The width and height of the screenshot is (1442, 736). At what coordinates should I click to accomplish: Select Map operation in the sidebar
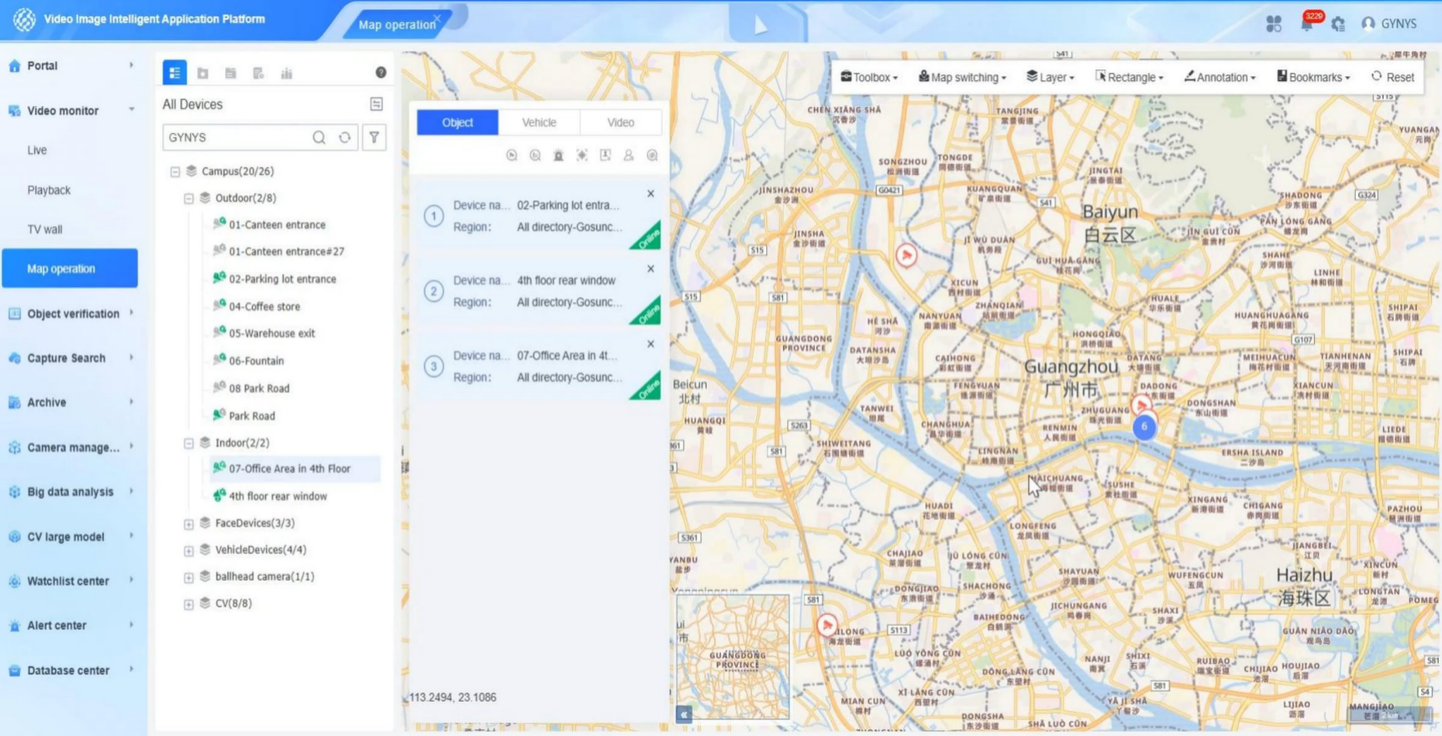click(70, 268)
